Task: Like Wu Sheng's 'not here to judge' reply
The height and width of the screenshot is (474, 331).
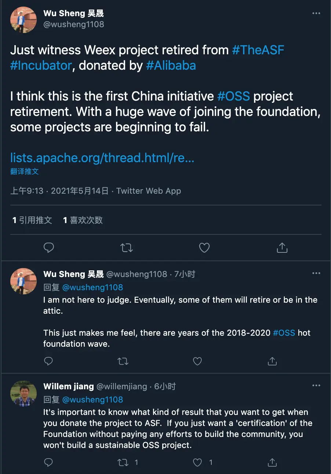Action: pyautogui.click(x=197, y=361)
